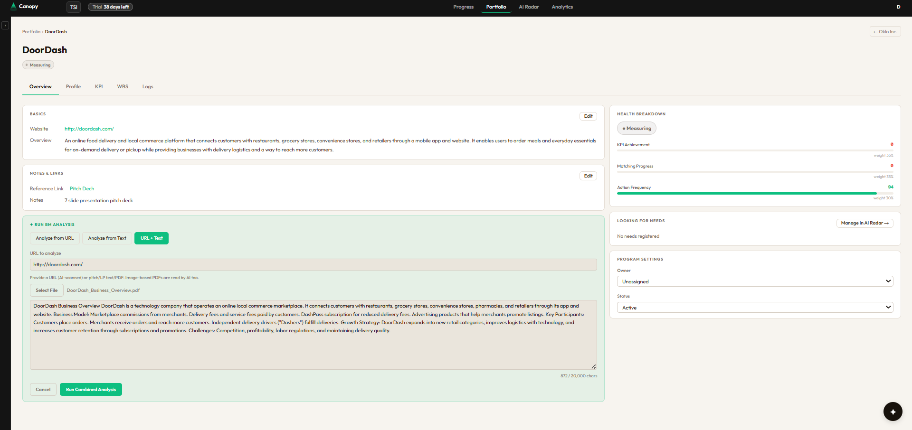
Task: Select Analyze from Text mode
Action: point(107,238)
